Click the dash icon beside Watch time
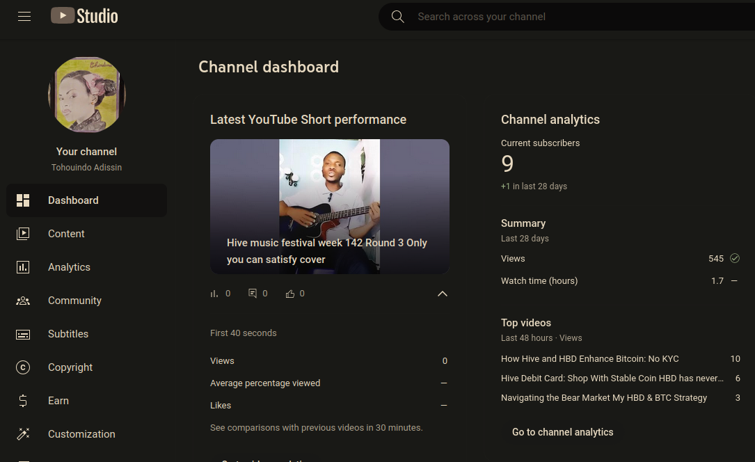 point(734,281)
